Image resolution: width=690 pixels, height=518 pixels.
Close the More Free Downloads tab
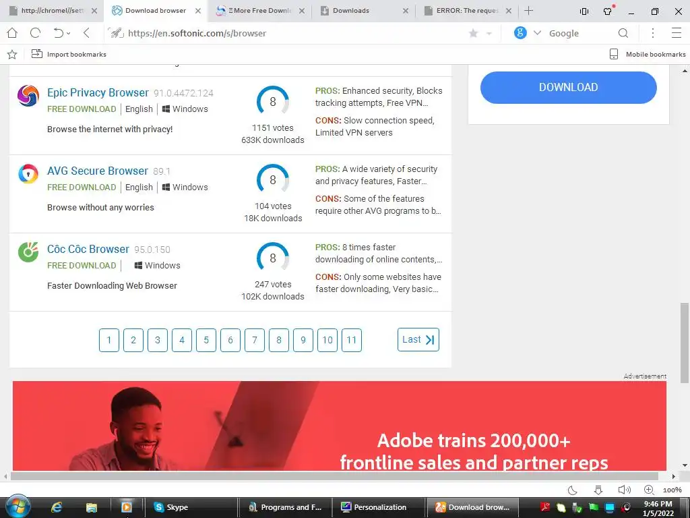tap(302, 11)
